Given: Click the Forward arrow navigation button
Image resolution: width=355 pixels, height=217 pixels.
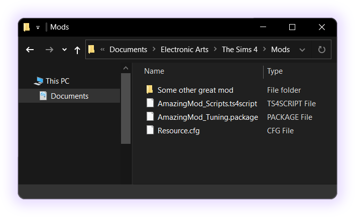Looking at the screenshot, I should (49, 50).
